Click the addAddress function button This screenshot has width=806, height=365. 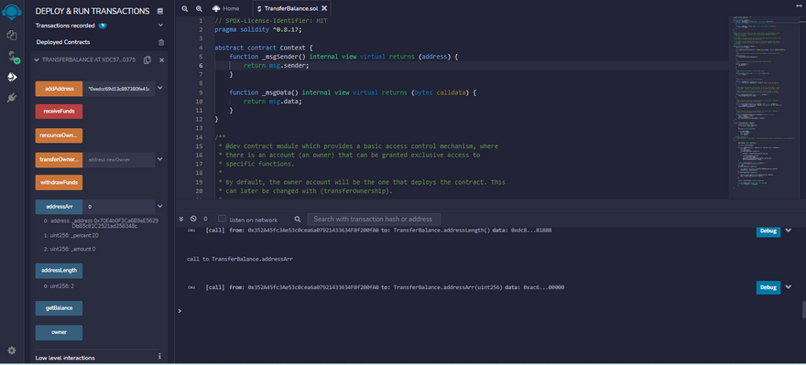[60, 89]
